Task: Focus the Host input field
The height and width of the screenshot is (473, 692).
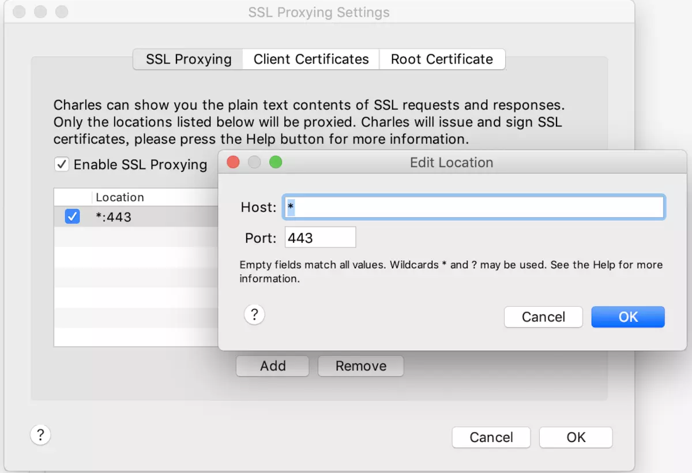Action: coord(474,207)
